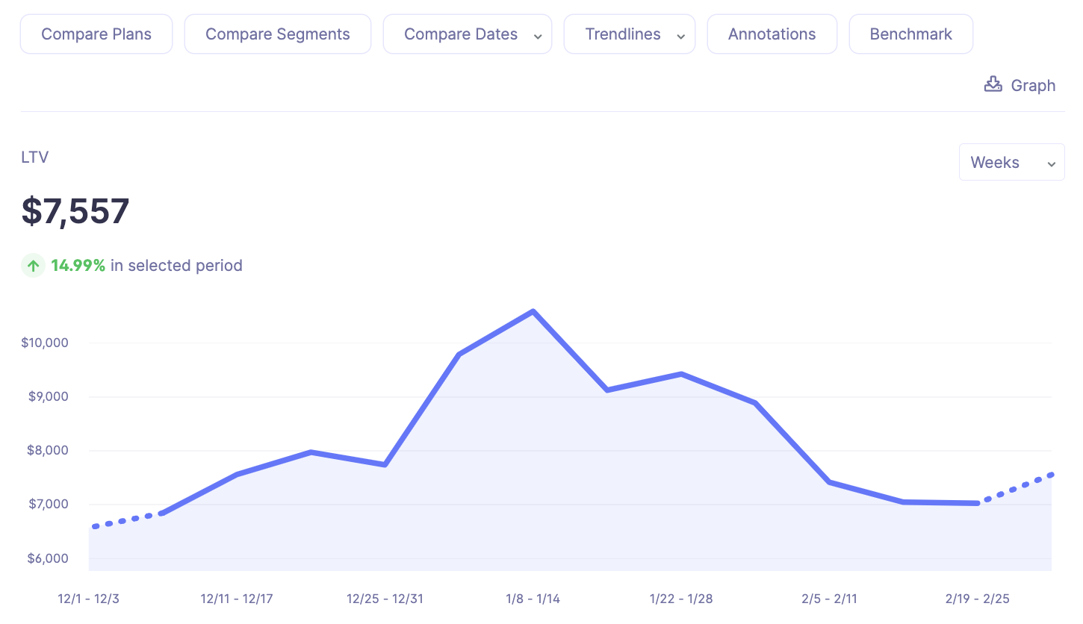The height and width of the screenshot is (624, 1083).
Task: Click the data point above 1/22 - 1/28
Action: (680, 373)
